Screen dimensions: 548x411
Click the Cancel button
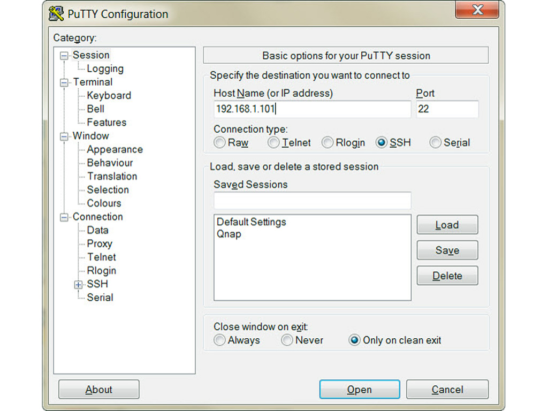pos(447,390)
